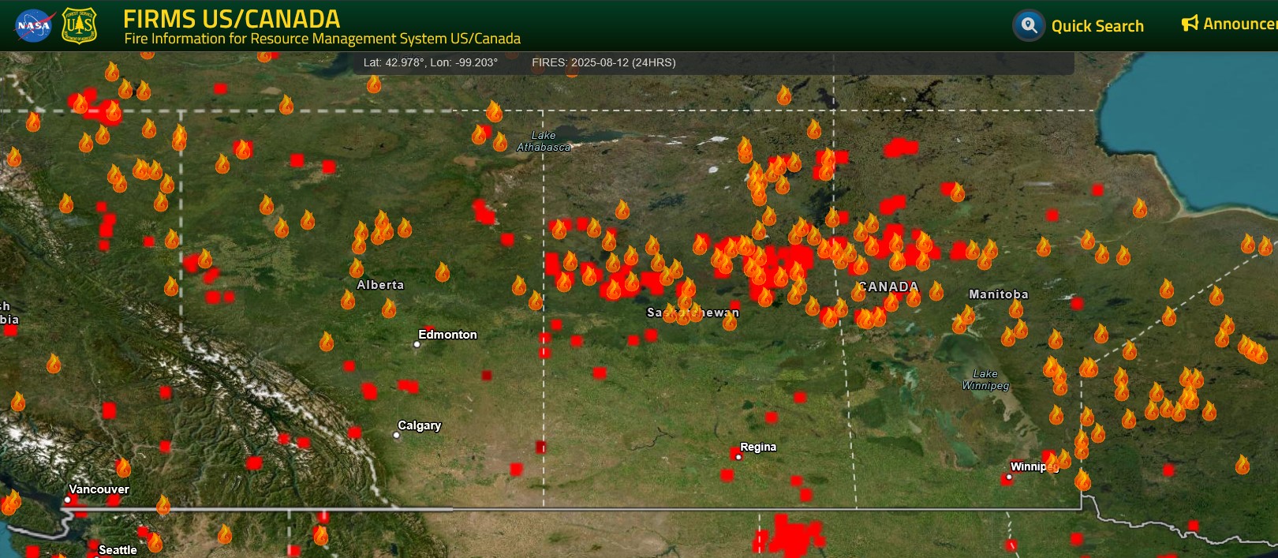Click the FIRMS US/CANADA title
The width and height of the screenshot is (1278, 558).
pos(232,19)
